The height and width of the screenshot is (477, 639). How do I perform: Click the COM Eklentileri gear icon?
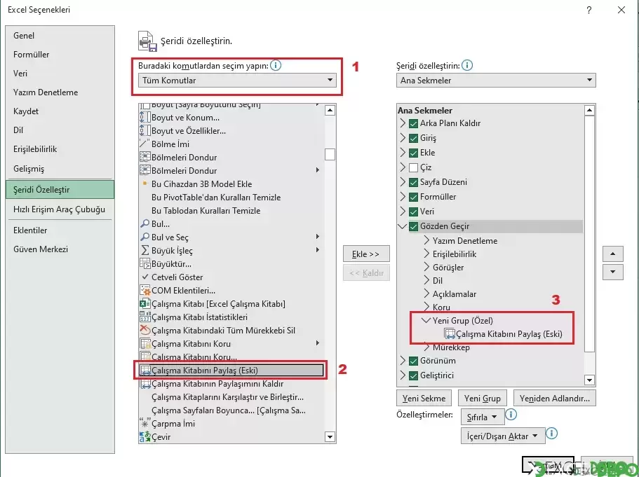click(x=145, y=290)
